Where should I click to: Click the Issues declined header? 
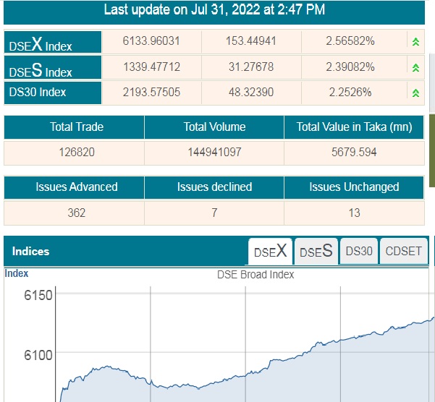pos(214,187)
